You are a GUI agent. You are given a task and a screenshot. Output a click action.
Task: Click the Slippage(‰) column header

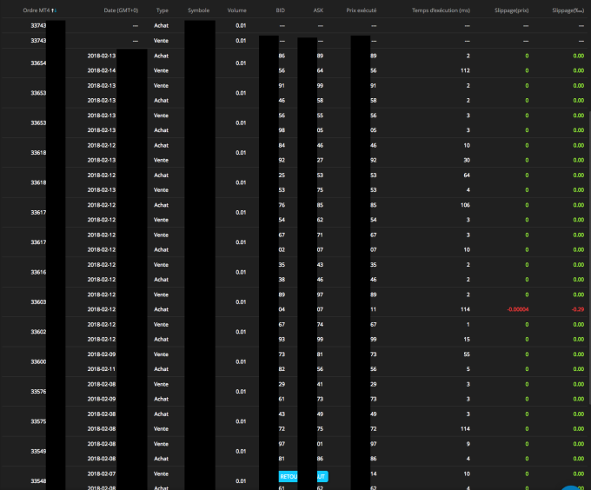coord(568,10)
